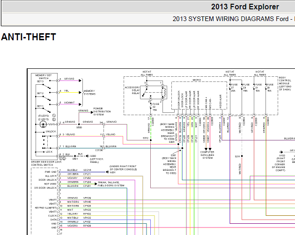
Task: Click the 'NOT USED' pin label
Action: click(x=50, y=184)
